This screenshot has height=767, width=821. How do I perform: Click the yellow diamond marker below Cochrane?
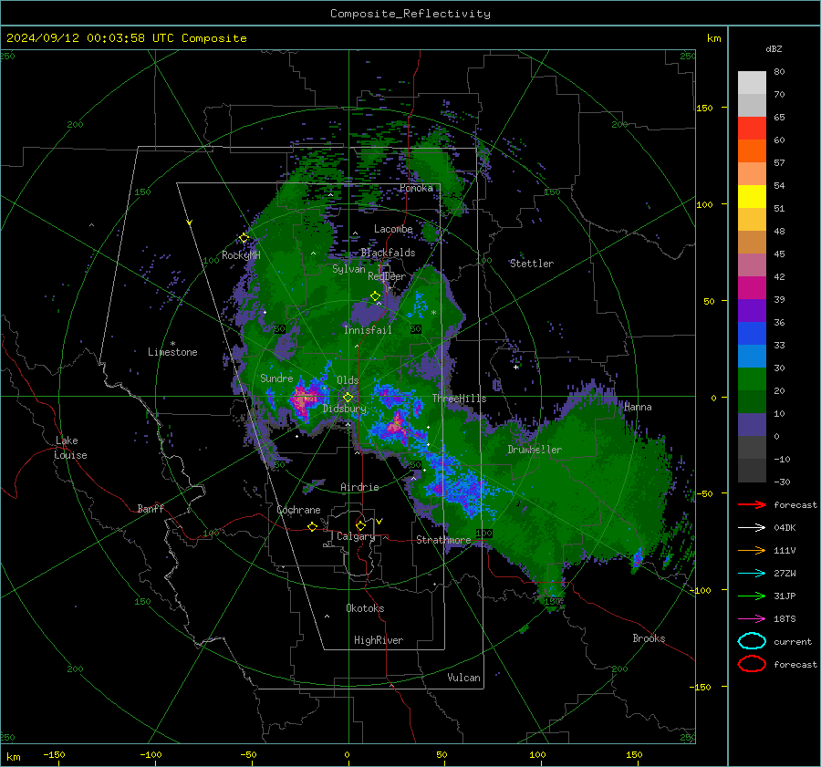tap(312, 527)
